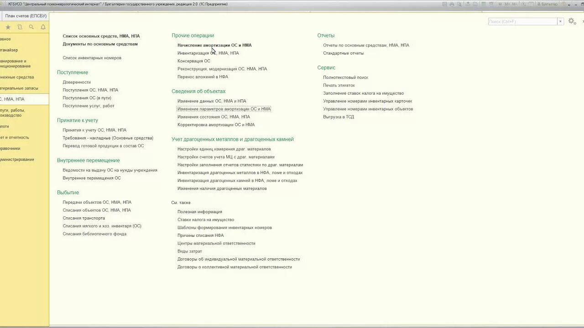The width and height of the screenshot is (584, 328).
Task: Open Полнотекстовый поиск under Сервис
Action: point(346,77)
